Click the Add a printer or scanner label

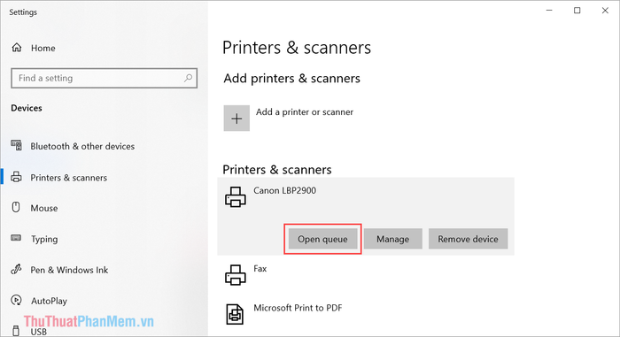(305, 112)
